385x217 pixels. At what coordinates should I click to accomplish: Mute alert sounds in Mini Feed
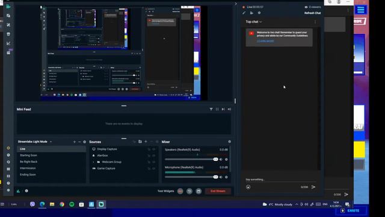[x=229, y=109]
